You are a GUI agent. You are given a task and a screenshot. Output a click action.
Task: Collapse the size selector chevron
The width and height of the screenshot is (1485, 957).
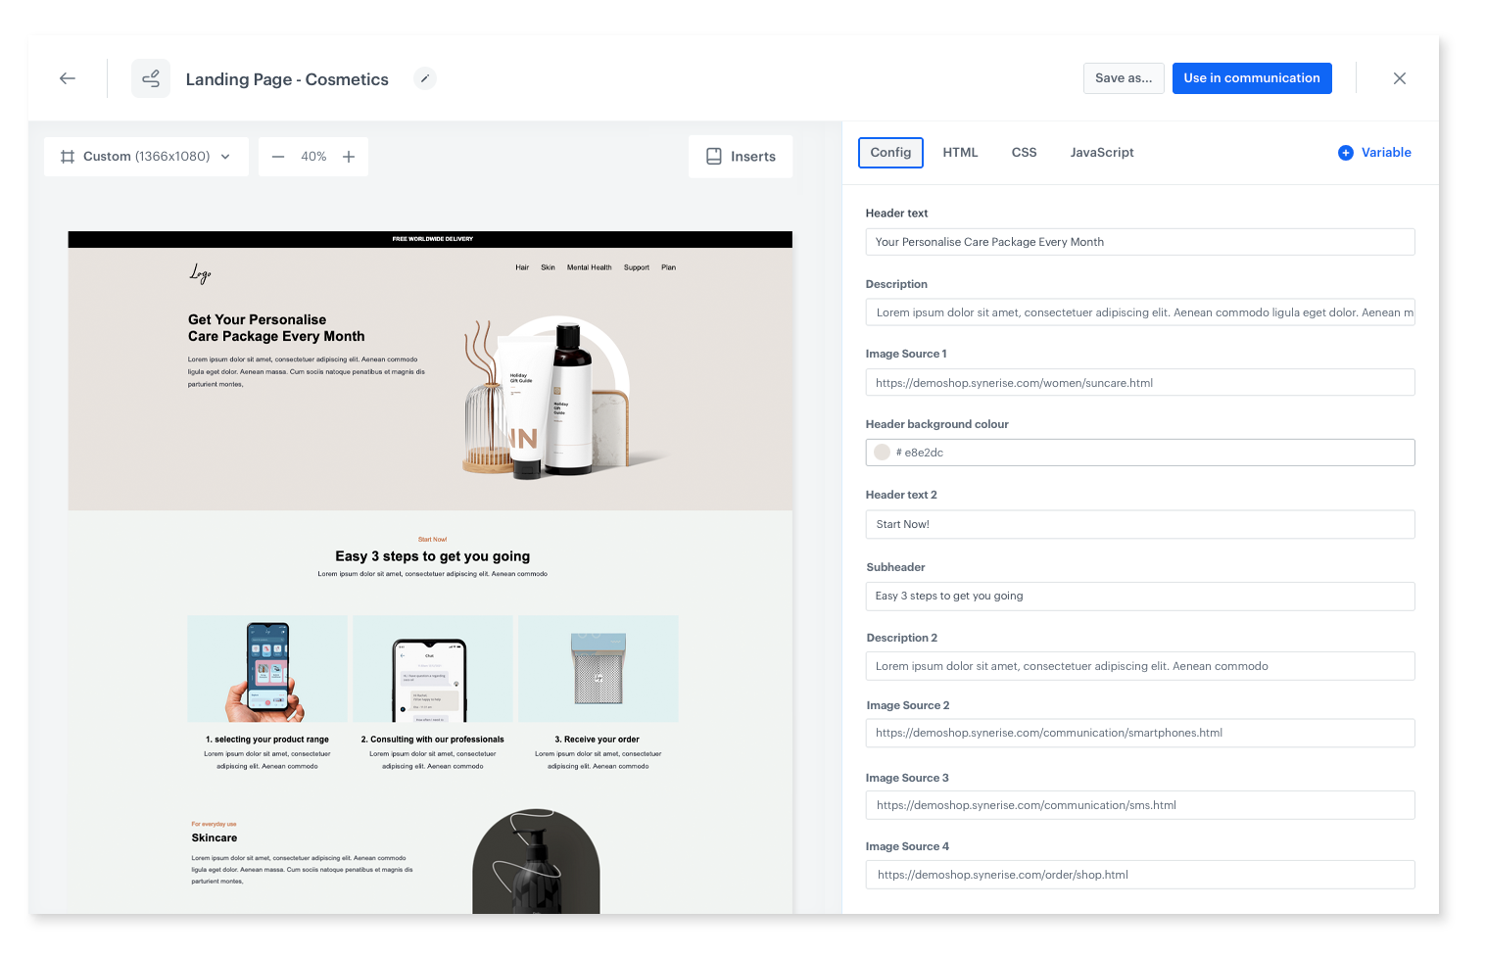coord(226,156)
